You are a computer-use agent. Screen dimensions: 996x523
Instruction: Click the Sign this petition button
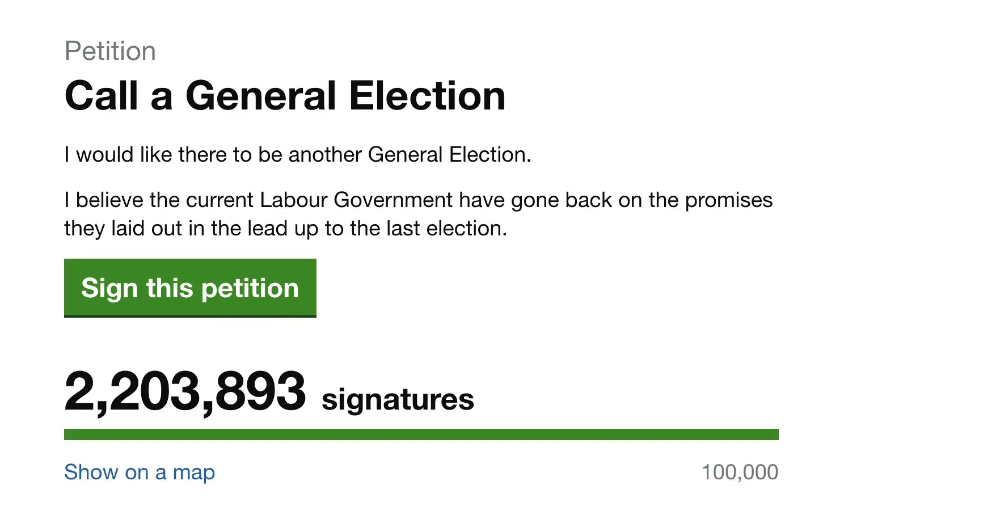190,288
